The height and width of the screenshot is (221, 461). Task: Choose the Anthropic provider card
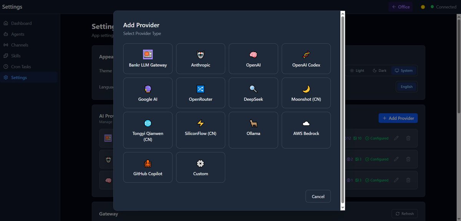(x=201, y=59)
